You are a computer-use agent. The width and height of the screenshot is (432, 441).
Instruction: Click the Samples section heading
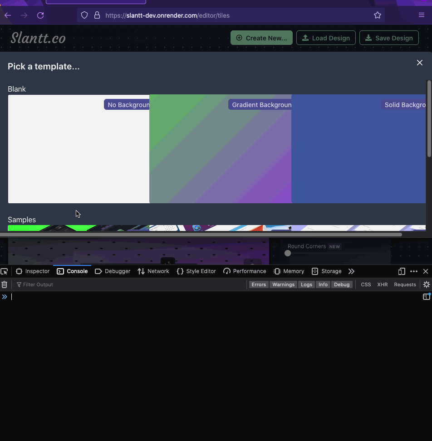pyautogui.click(x=22, y=220)
